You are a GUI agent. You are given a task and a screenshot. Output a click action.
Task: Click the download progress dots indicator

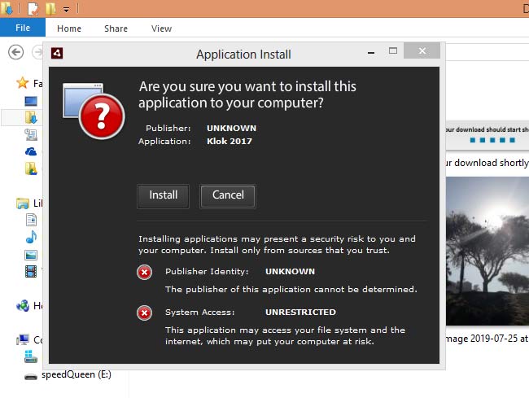(x=492, y=140)
